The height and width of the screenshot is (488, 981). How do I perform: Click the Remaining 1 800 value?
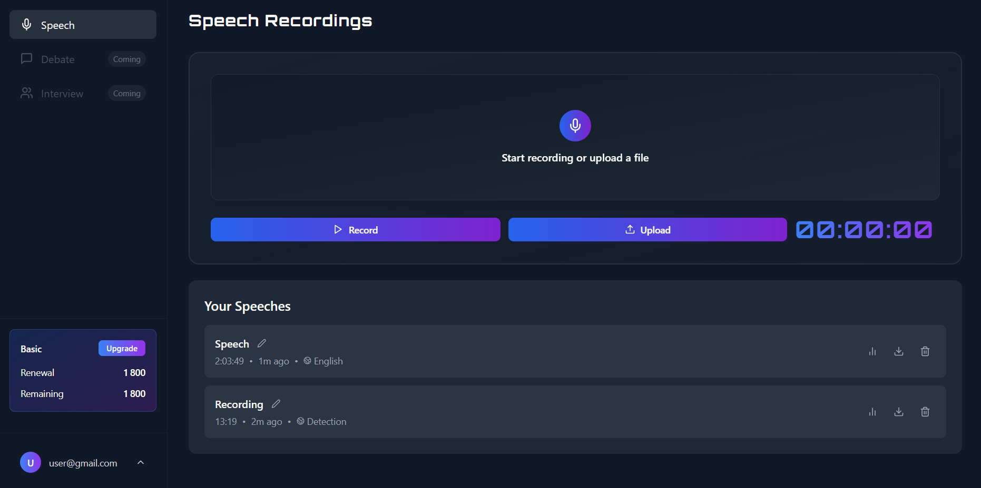point(134,394)
